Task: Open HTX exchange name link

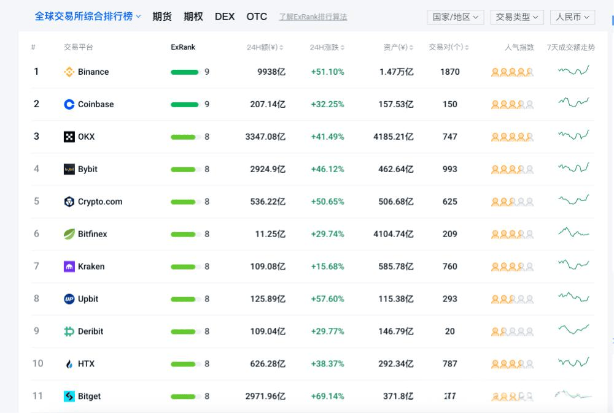Action: (86, 364)
